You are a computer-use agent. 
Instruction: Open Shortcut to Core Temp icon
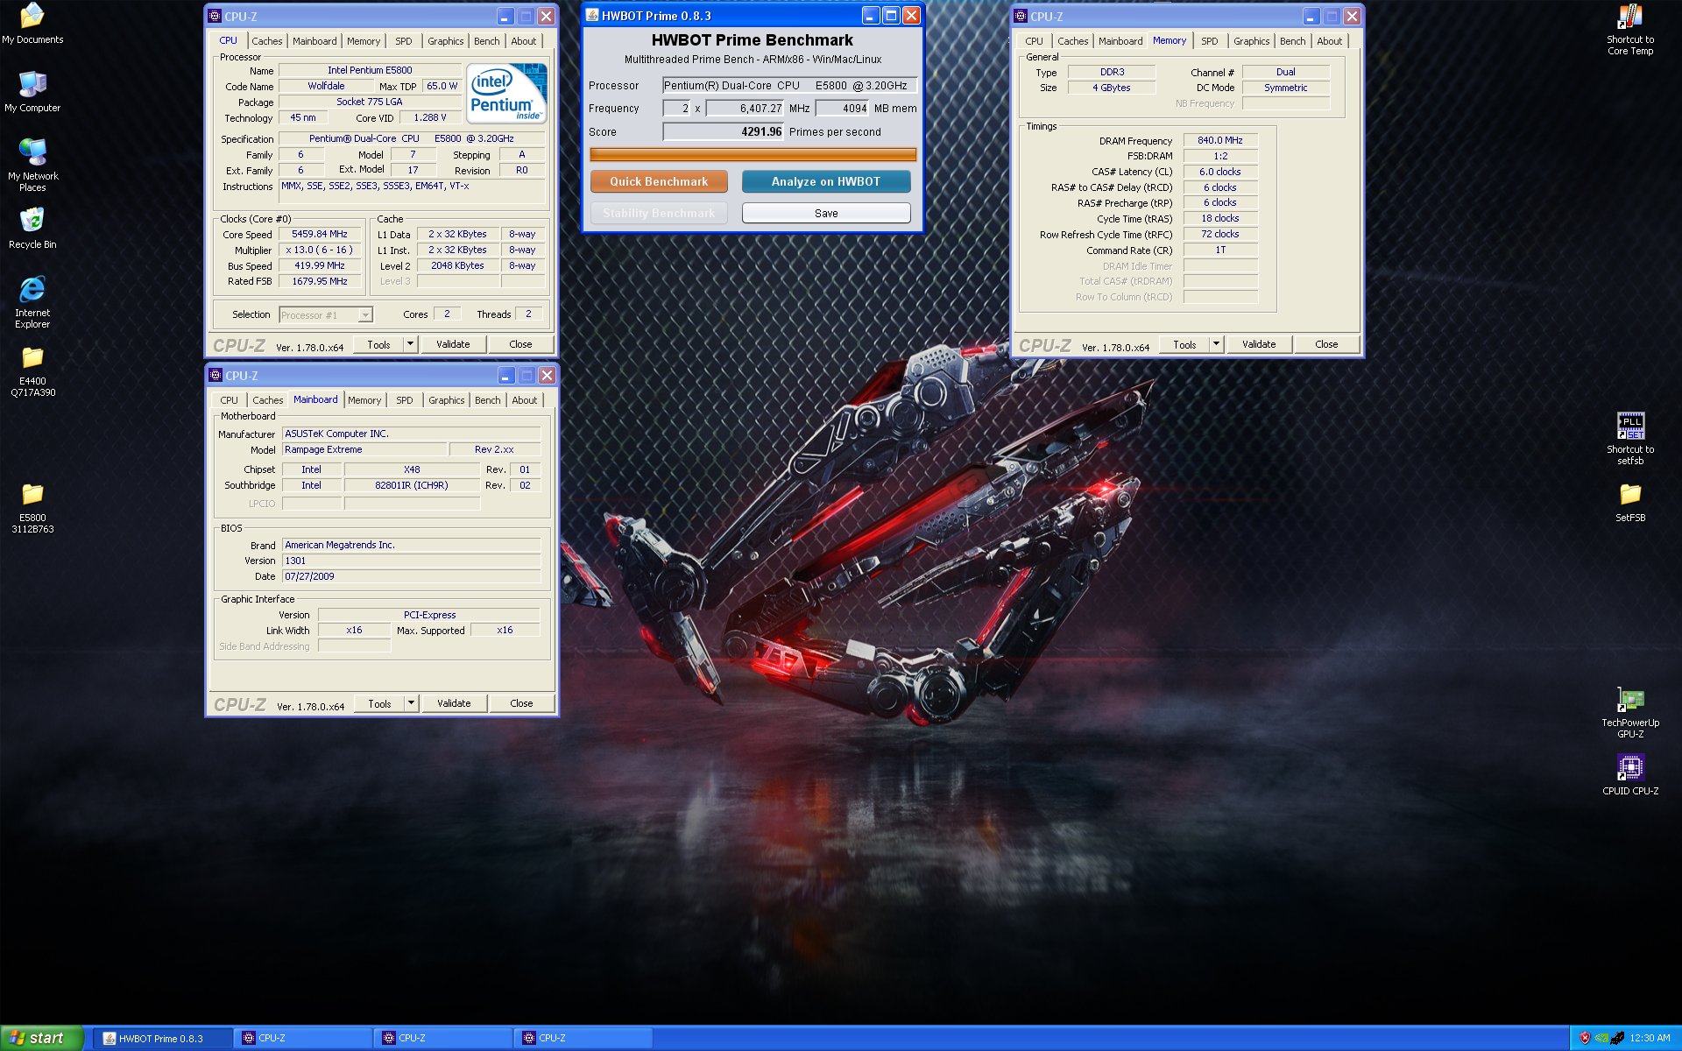click(1630, 30)
